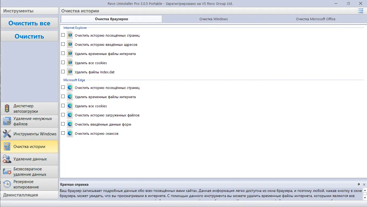Click the Очистить button
The height and width of the screenshot is (207, 367).
tap(29, 36)
